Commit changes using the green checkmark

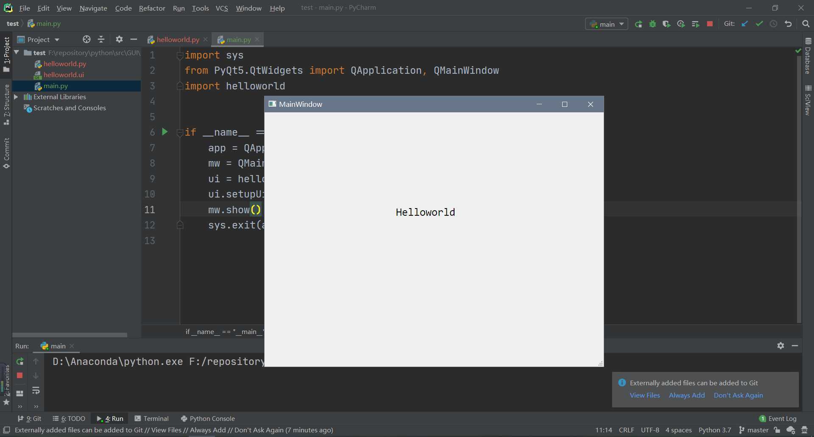pos(759,24)
